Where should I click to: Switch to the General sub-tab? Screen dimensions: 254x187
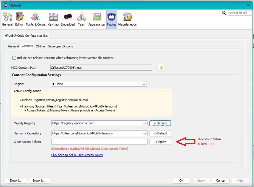[x=14, y=46]
